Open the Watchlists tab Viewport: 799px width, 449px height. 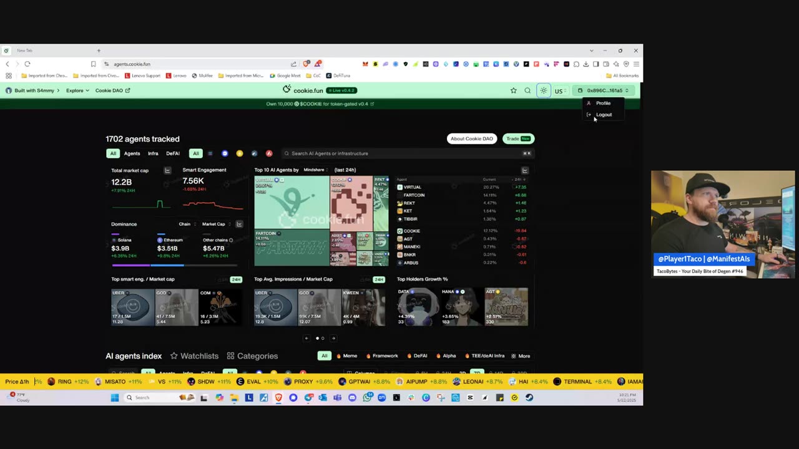point(194,356)
